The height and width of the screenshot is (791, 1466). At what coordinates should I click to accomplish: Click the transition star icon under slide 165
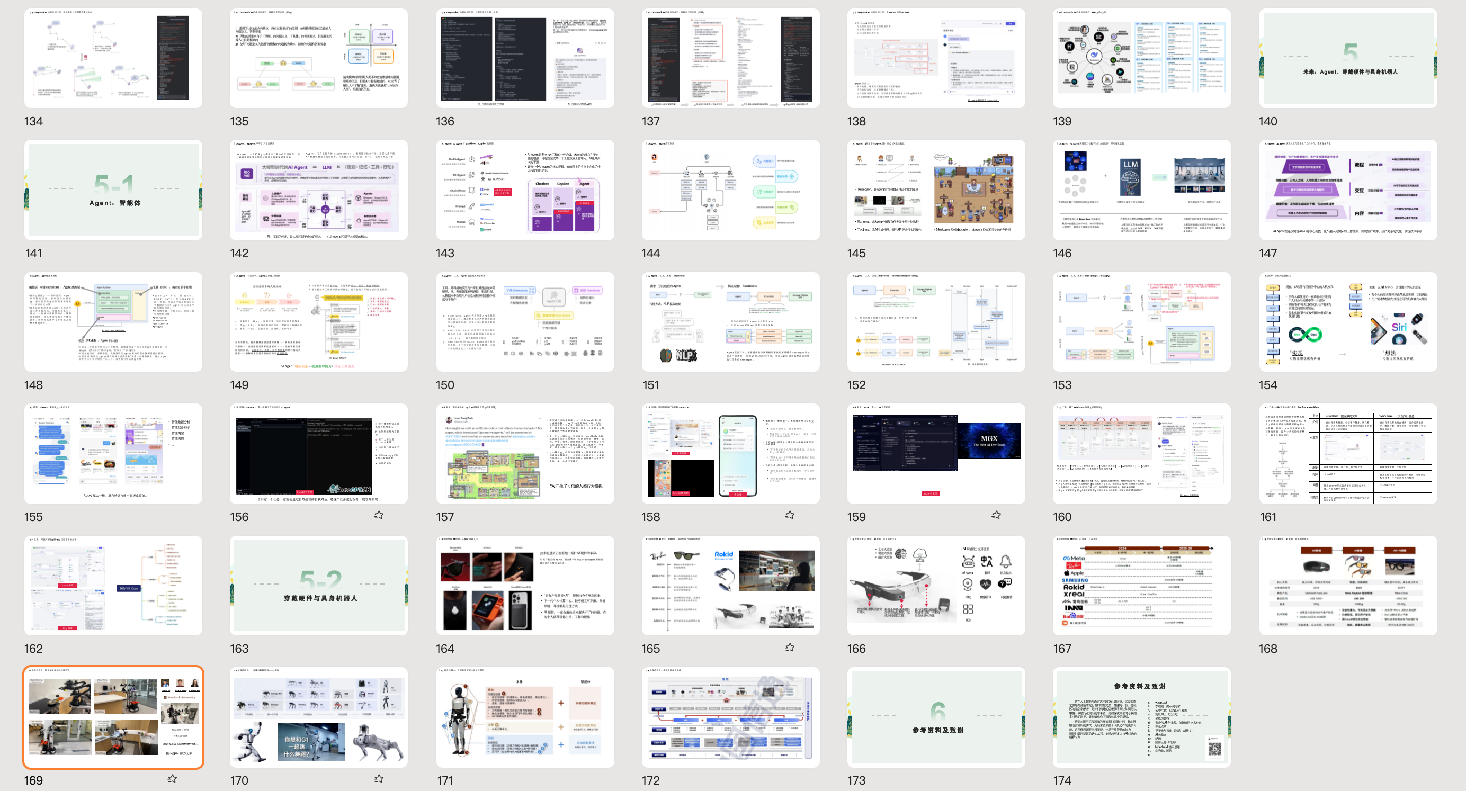tap(789, 647)
